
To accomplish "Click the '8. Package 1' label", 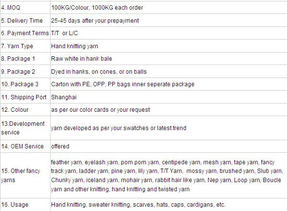I will (18, 59).
